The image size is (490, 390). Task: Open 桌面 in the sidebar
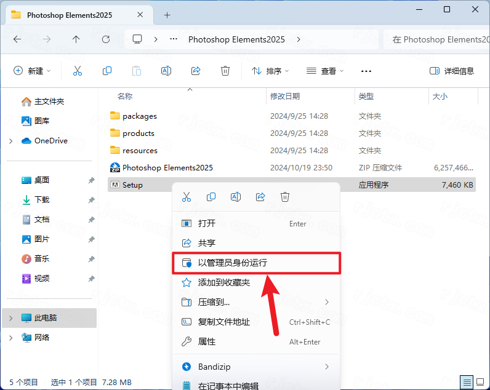(42, 180)
